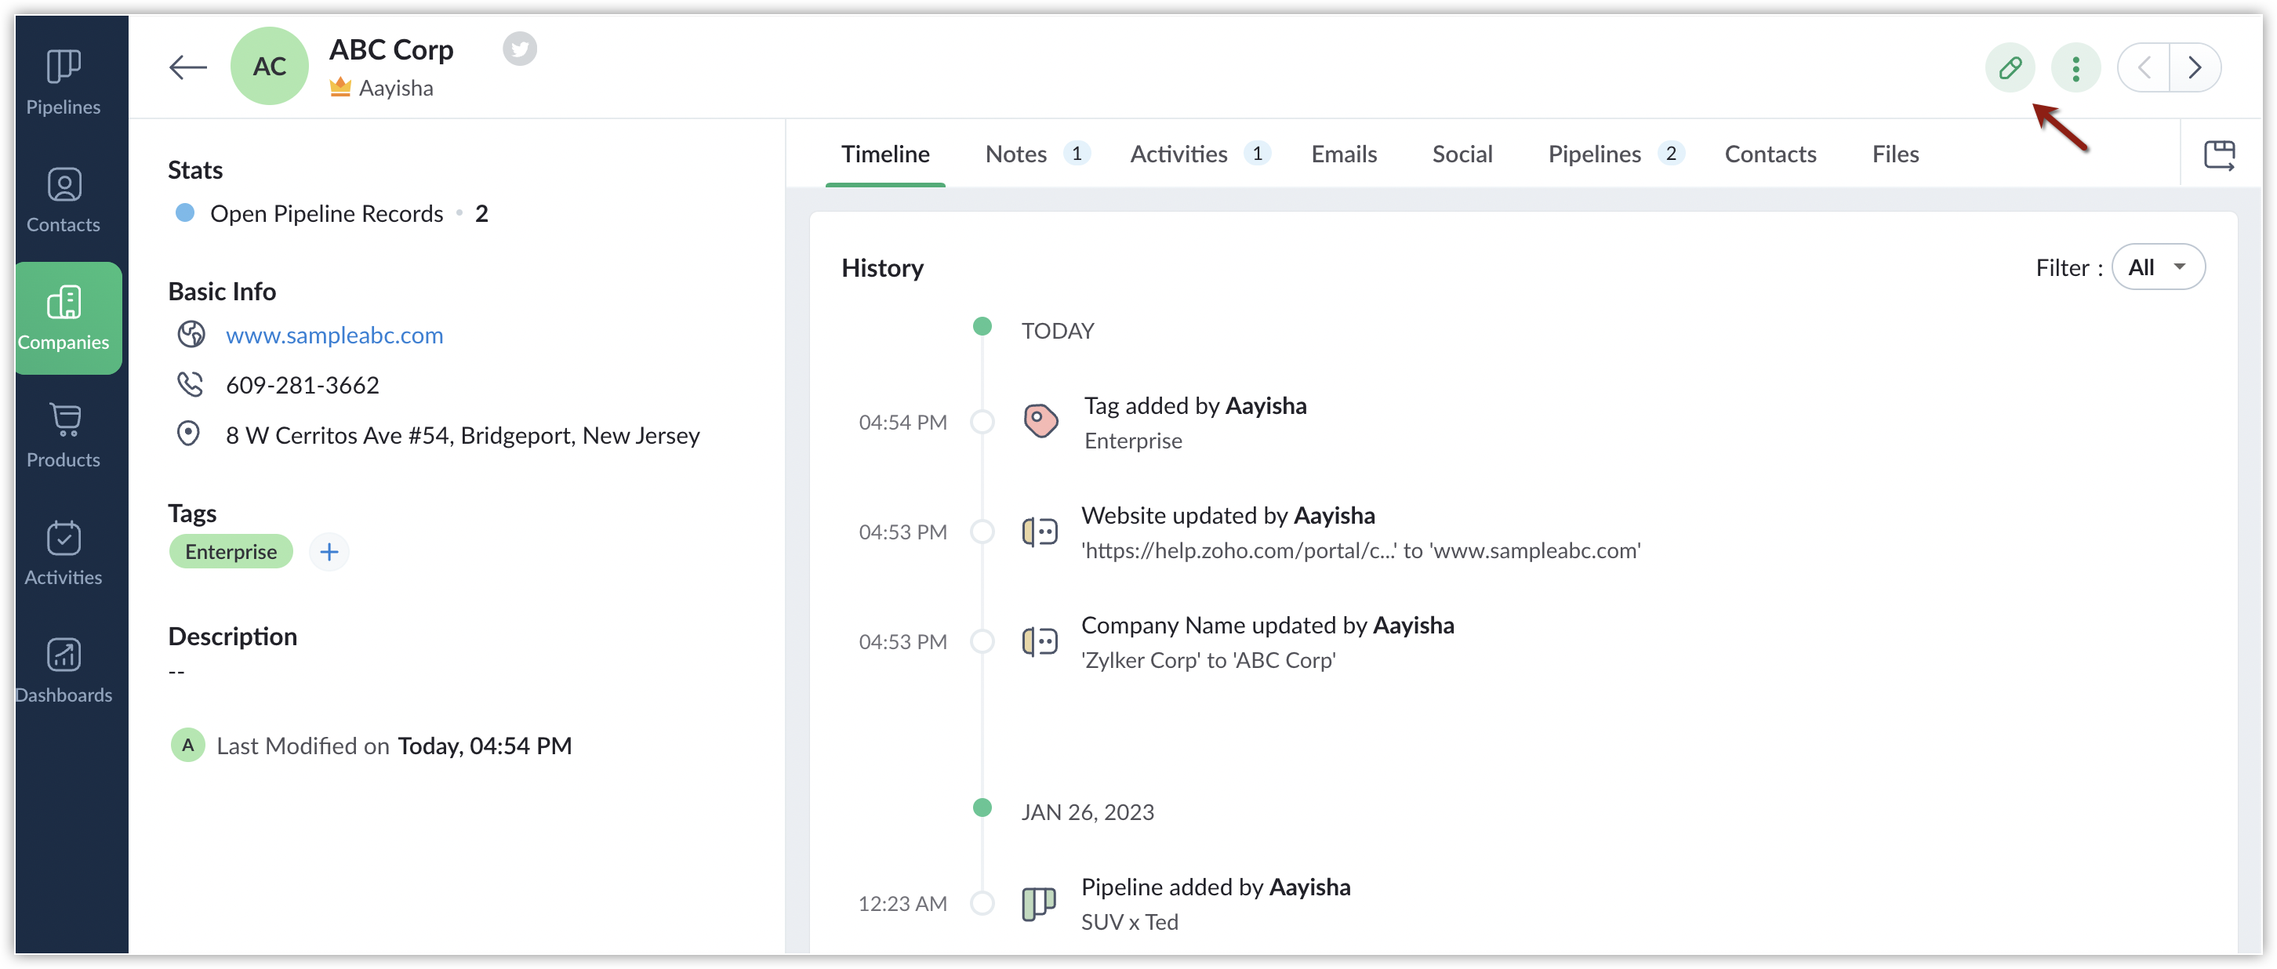This screenshot has height=969, width=2277.
Task: Open Dashboards from the sidebar
Action: point(64,670)
